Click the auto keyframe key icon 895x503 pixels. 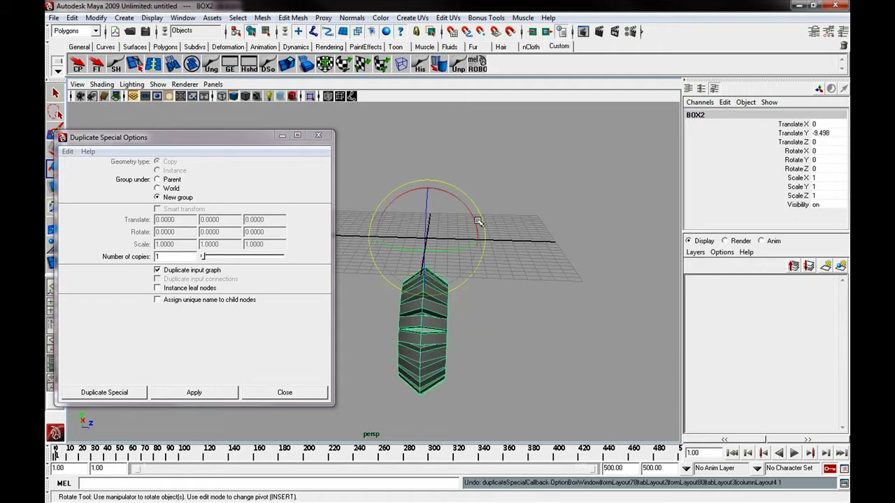pos(830,468)
